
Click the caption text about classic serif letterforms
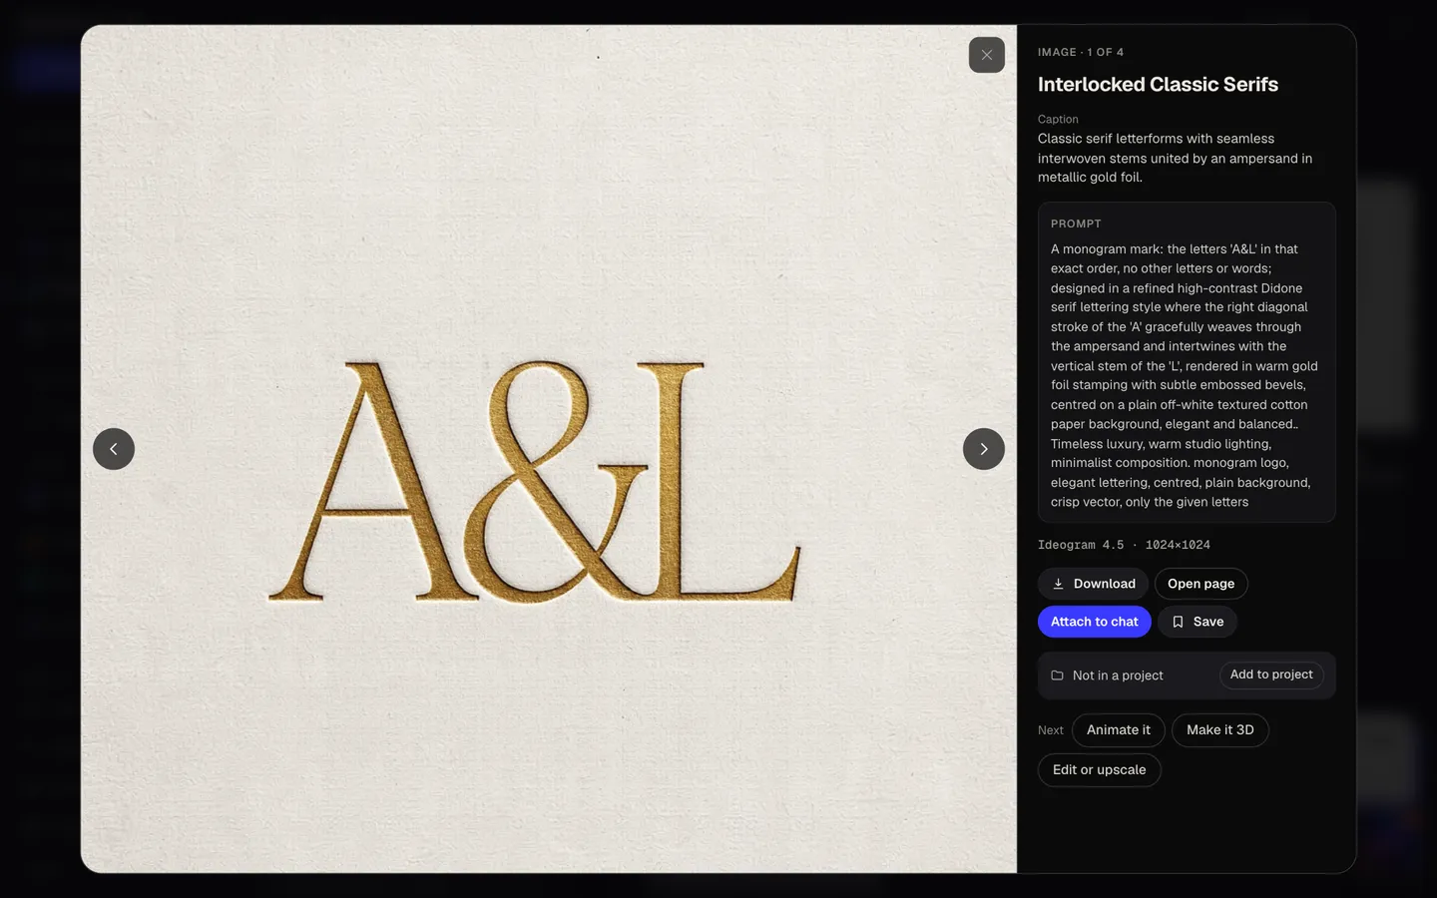pyautogui.click(x=1175, y=158)
